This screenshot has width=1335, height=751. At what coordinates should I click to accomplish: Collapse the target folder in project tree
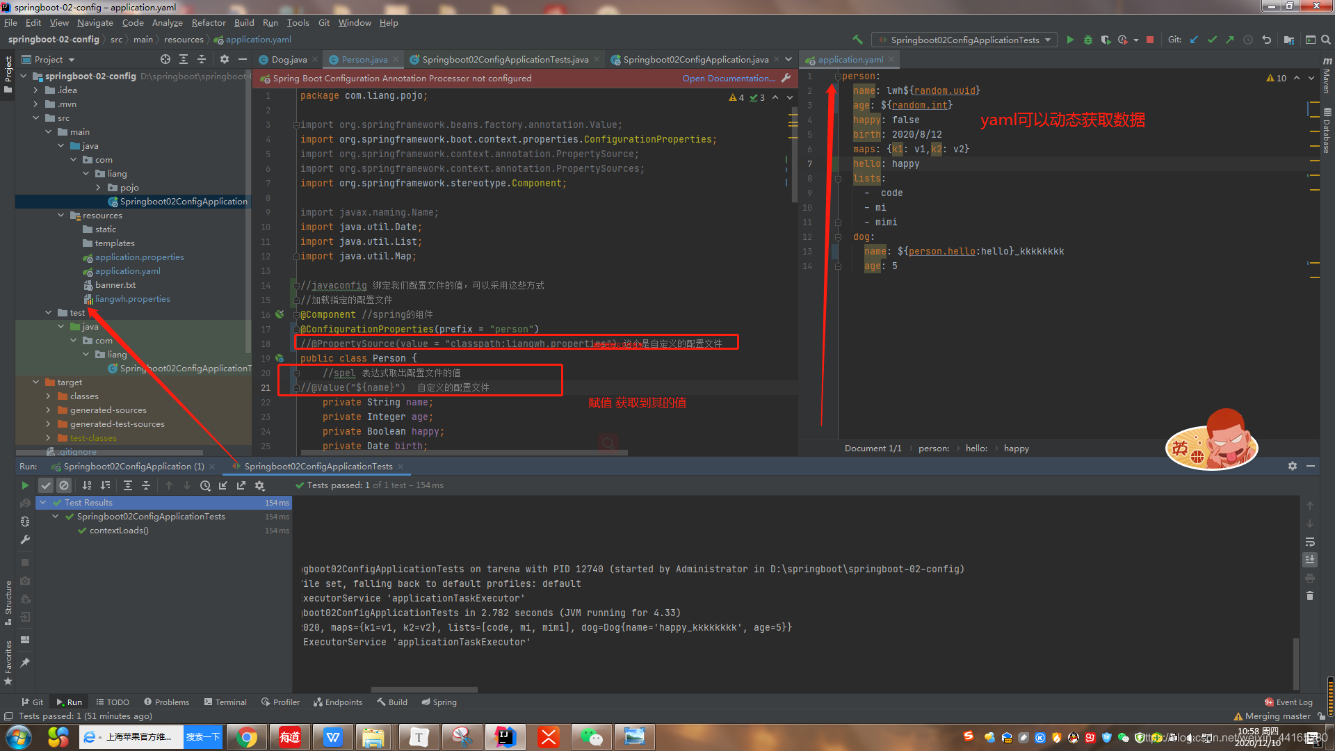[35, 382]
